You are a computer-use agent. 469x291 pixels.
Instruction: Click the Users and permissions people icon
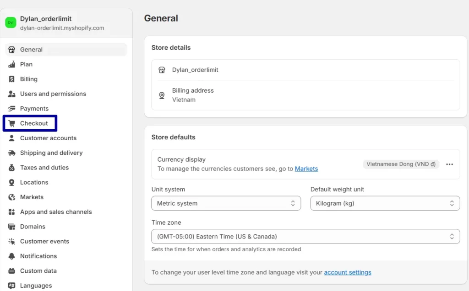pyautogui.click(x=11, y=94)
